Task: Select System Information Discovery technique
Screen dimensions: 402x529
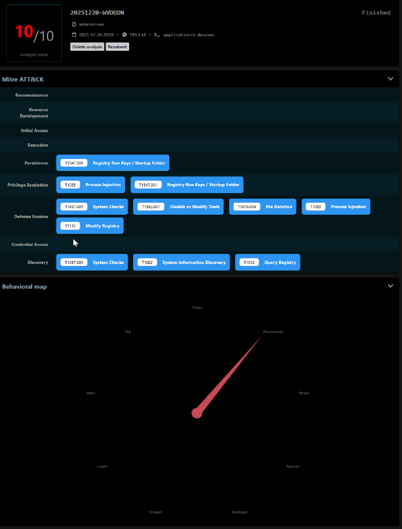Action: pyautogui.click(x=181, y=262)
